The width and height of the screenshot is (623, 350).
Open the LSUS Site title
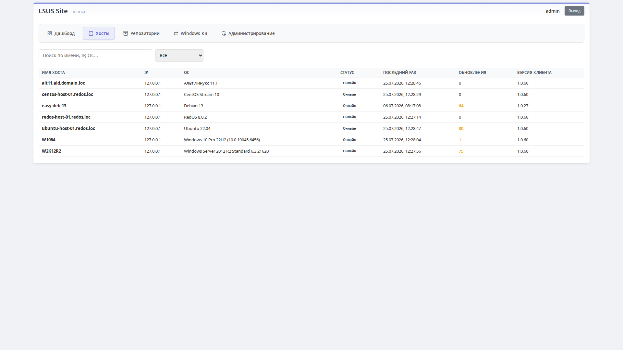53,11
